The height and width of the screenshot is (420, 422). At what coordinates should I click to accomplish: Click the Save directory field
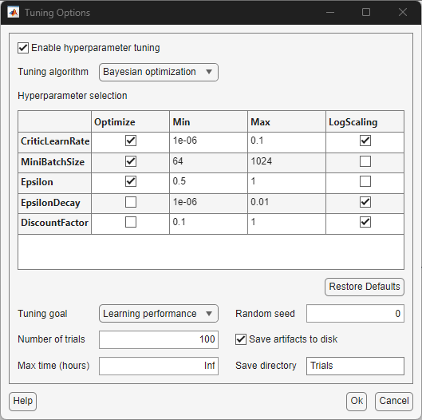tap(355, 367)
